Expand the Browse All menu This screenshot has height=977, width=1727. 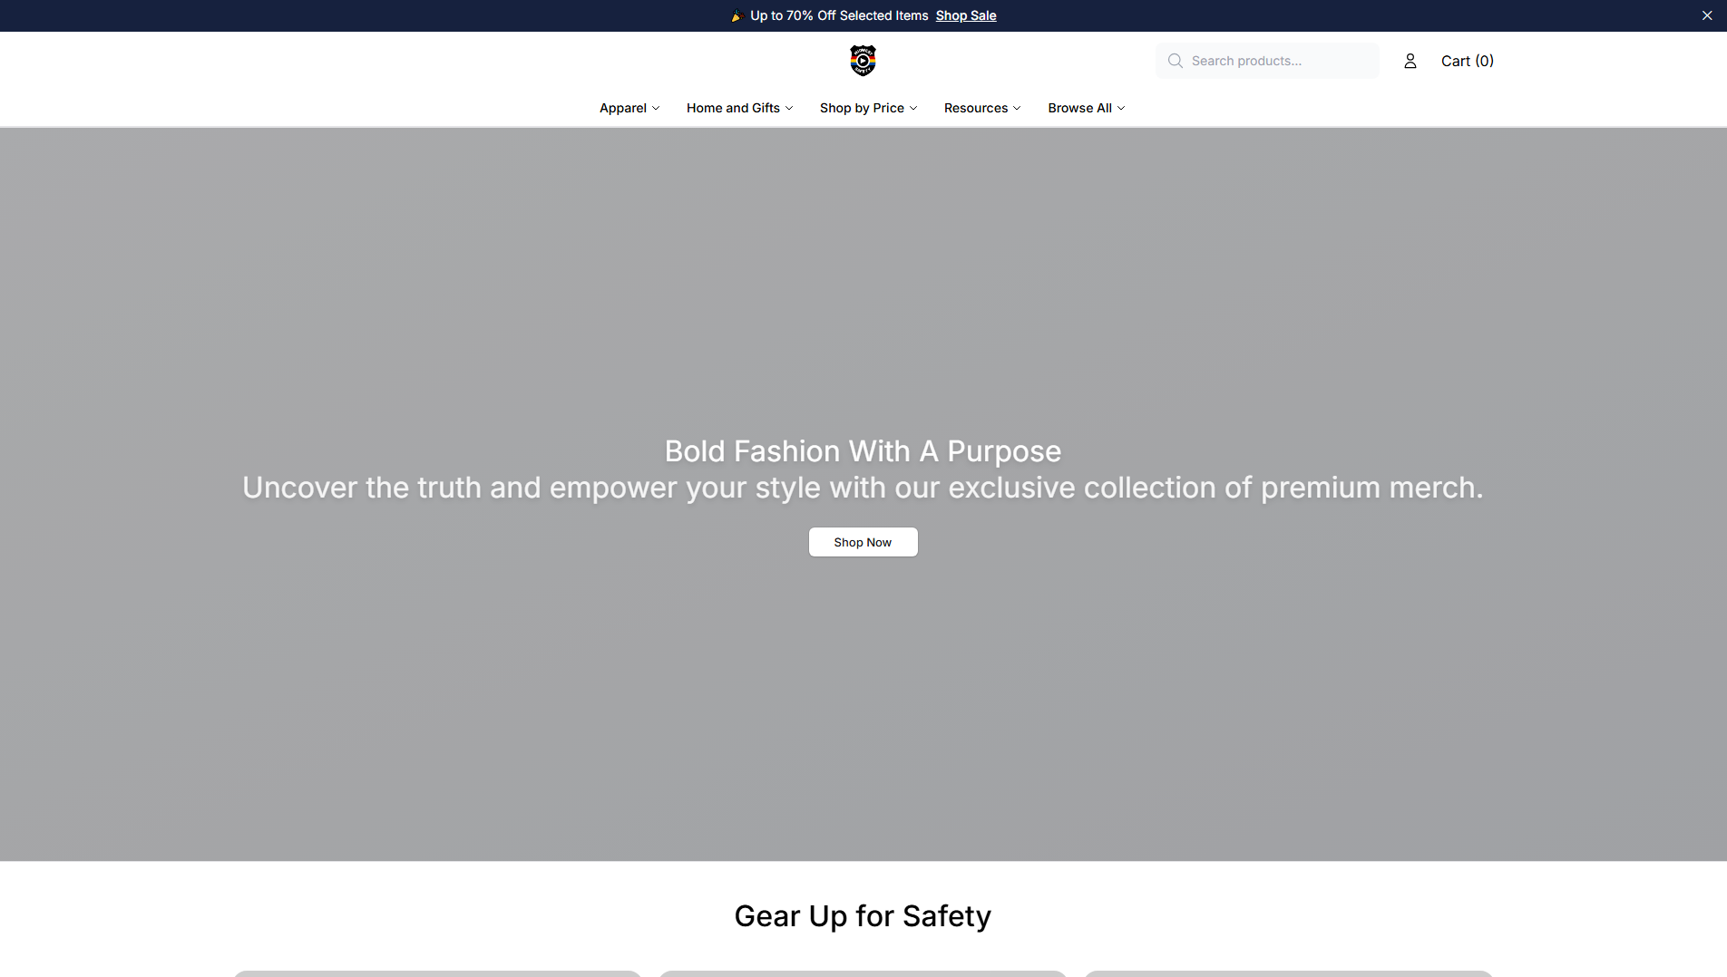point(1087,108)
